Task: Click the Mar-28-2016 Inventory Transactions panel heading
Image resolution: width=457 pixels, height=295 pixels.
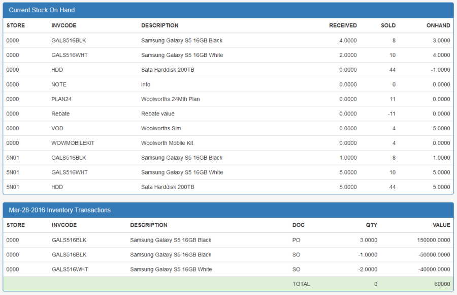Action: pyautogui.click(x=59, y=210)
